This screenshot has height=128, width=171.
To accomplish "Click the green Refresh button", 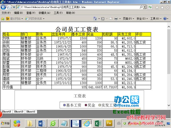I will click(x=150, y=7).
